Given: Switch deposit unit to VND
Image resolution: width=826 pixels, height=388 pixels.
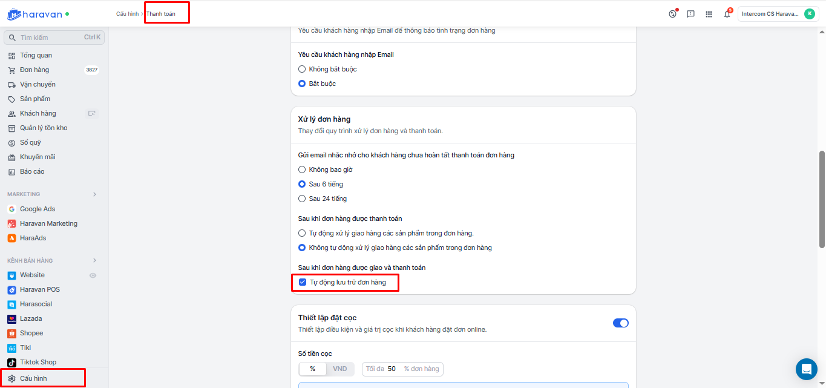Looking at the screenshot, I should (339, 369).
